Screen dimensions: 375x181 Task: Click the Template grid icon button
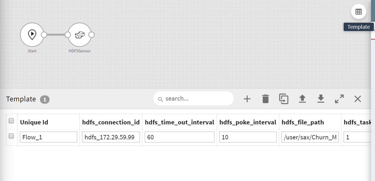pos(358,12)
